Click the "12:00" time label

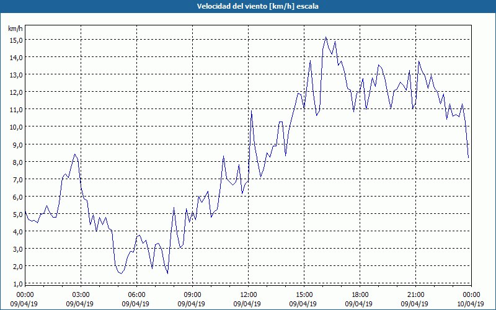[x=249, y=295]
